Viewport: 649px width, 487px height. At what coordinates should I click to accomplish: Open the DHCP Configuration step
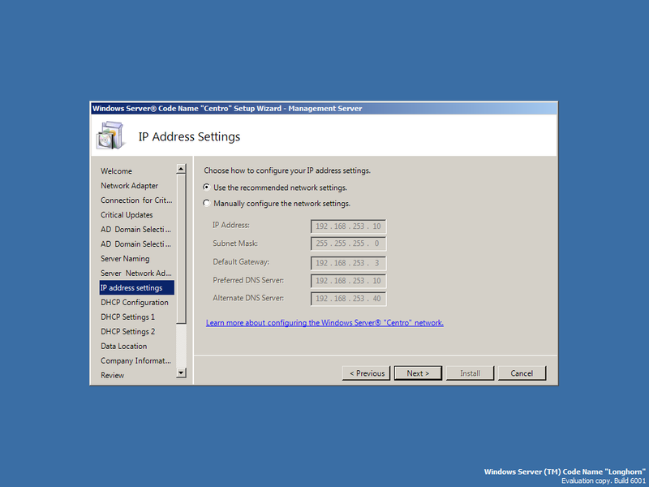(x=134, y=302)
